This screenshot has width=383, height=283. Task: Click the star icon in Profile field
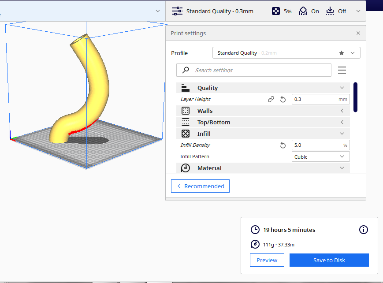[x=342, y=53]
